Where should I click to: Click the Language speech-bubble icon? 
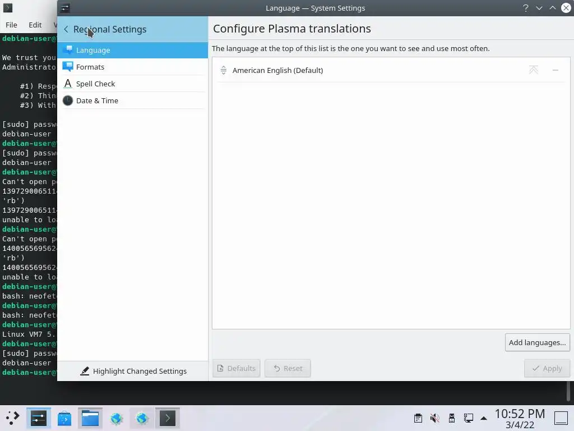(68, 50)
